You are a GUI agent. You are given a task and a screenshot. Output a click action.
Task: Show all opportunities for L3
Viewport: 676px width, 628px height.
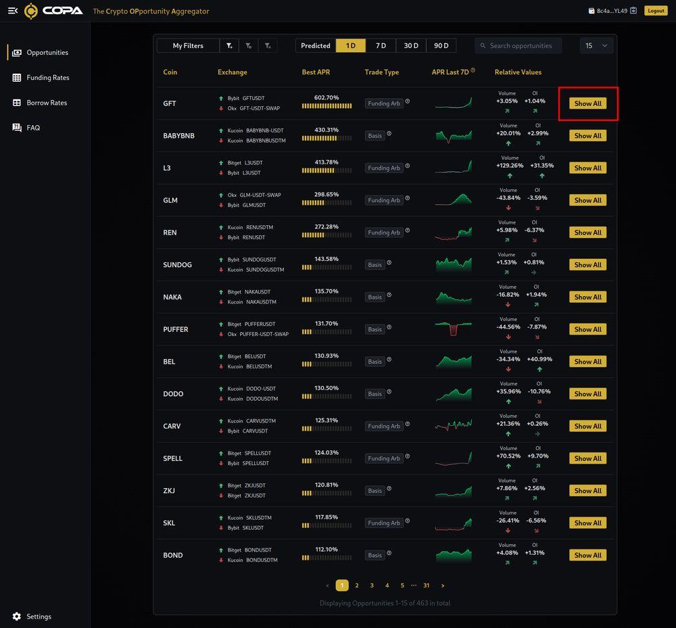[587, 168]
